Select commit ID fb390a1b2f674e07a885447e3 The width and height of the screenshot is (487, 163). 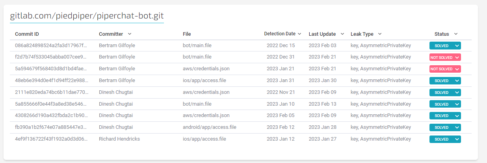point(50,127)
